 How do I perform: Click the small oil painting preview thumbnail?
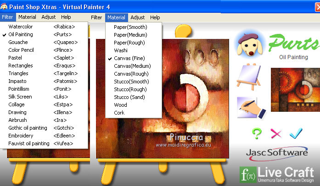pos(295,90)
